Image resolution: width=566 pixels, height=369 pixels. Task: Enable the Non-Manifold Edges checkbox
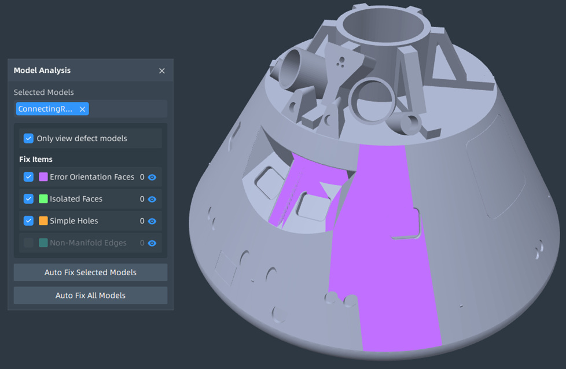pos(28,243)
